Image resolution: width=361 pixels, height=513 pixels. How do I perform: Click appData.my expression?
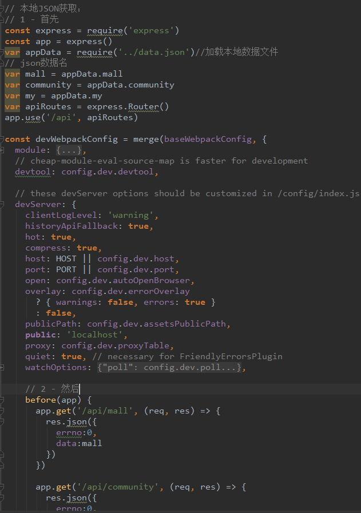point(77,96)
